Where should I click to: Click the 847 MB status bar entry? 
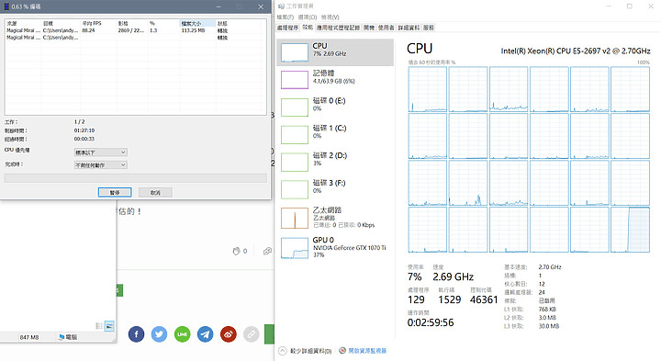point(29,337)
